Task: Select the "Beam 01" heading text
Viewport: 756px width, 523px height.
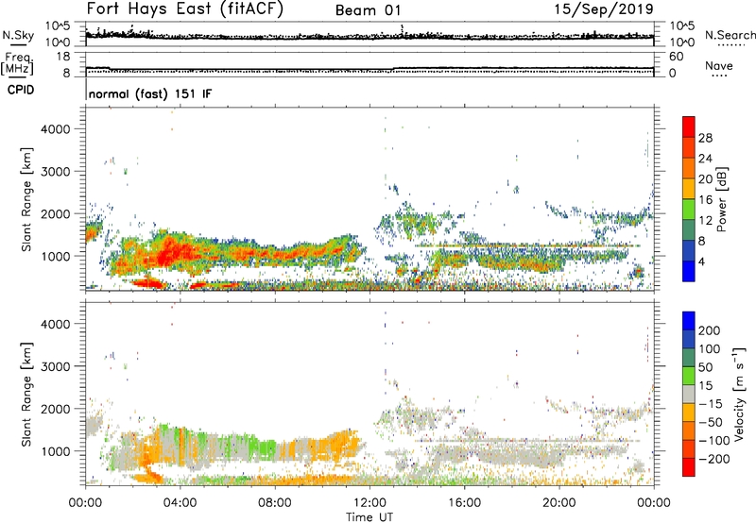Action: click(x=369, y=10)
